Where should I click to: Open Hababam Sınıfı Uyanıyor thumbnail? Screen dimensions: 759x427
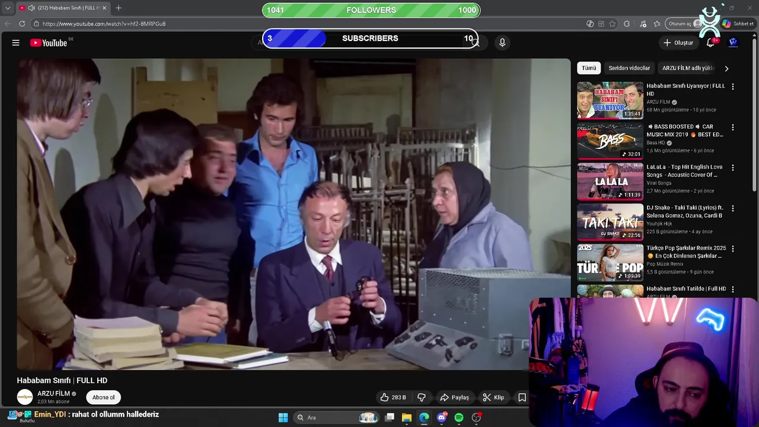click(x=610, y=100)
